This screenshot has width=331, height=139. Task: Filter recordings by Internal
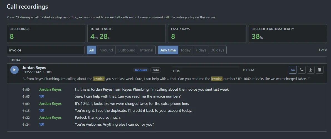147,50
